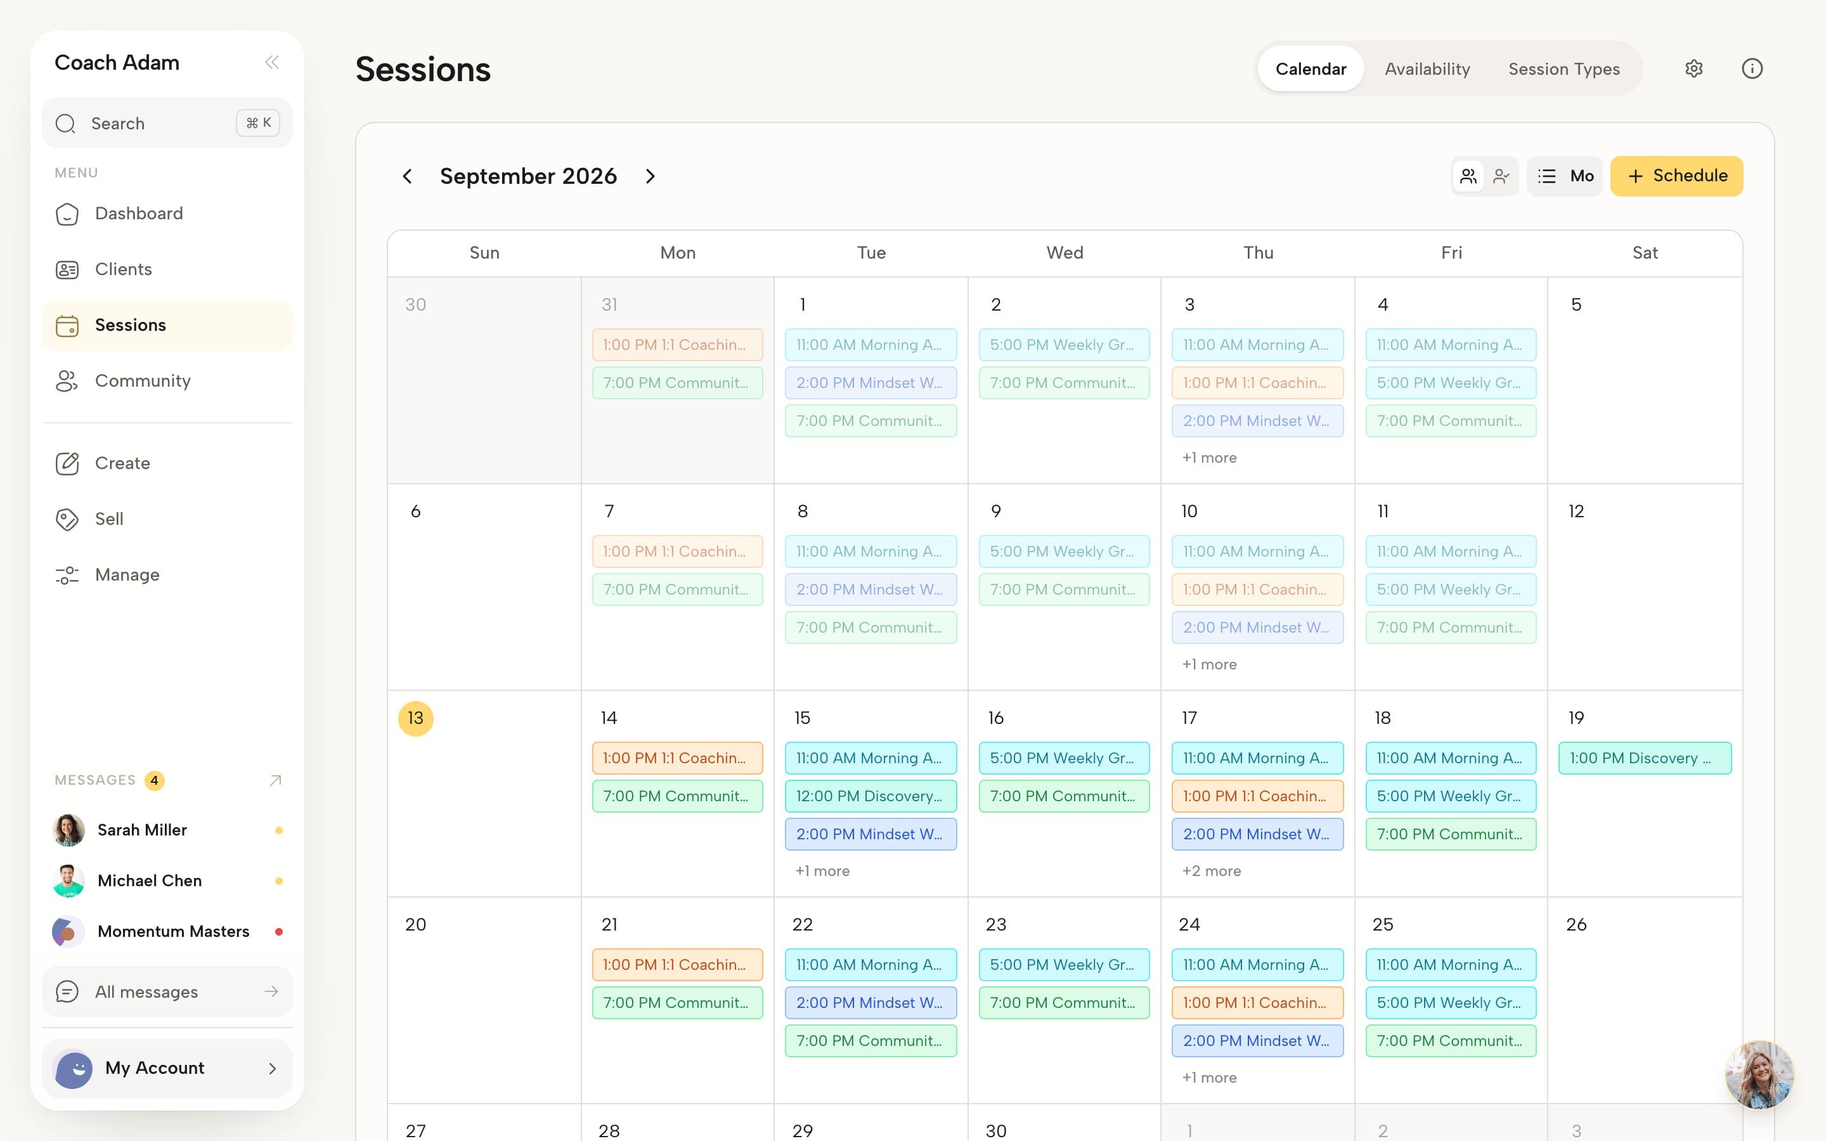Click the Schedule button
This screenshot has height=1141, width=1826.
[x=1676, y=177]
